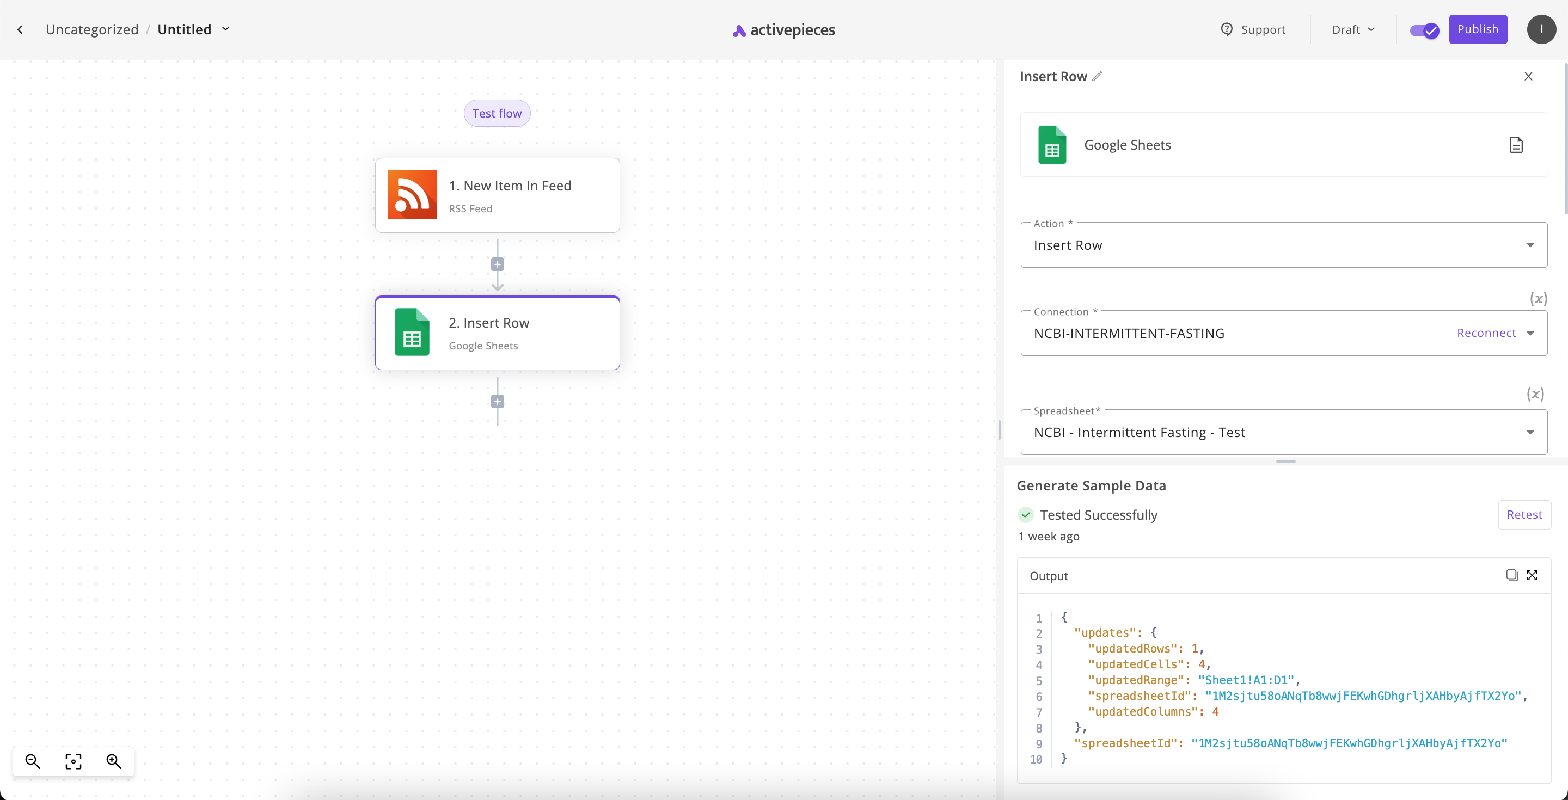
Task: Add a step between trigger and Insert Row
Action: pos(497,264)
